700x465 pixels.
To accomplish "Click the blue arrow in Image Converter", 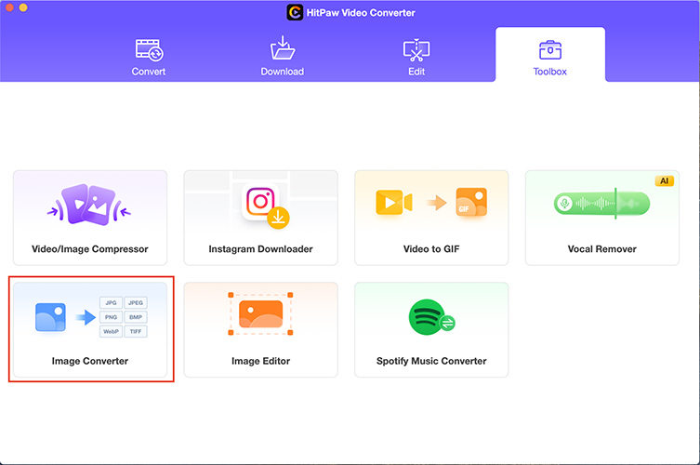I will pyautogui.click(x=86, y=317).
